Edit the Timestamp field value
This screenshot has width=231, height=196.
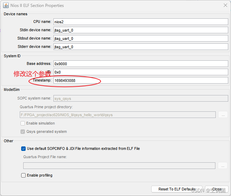tap(141, 80)
